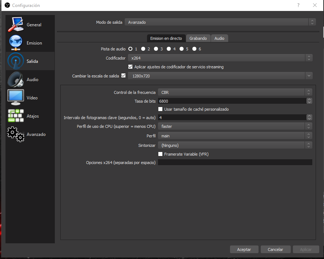Switch to the Grabando tab

point(198,38)
